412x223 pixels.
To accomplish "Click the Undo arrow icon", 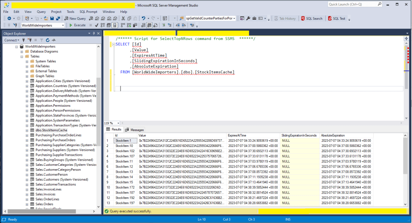I will coord(144,19).
